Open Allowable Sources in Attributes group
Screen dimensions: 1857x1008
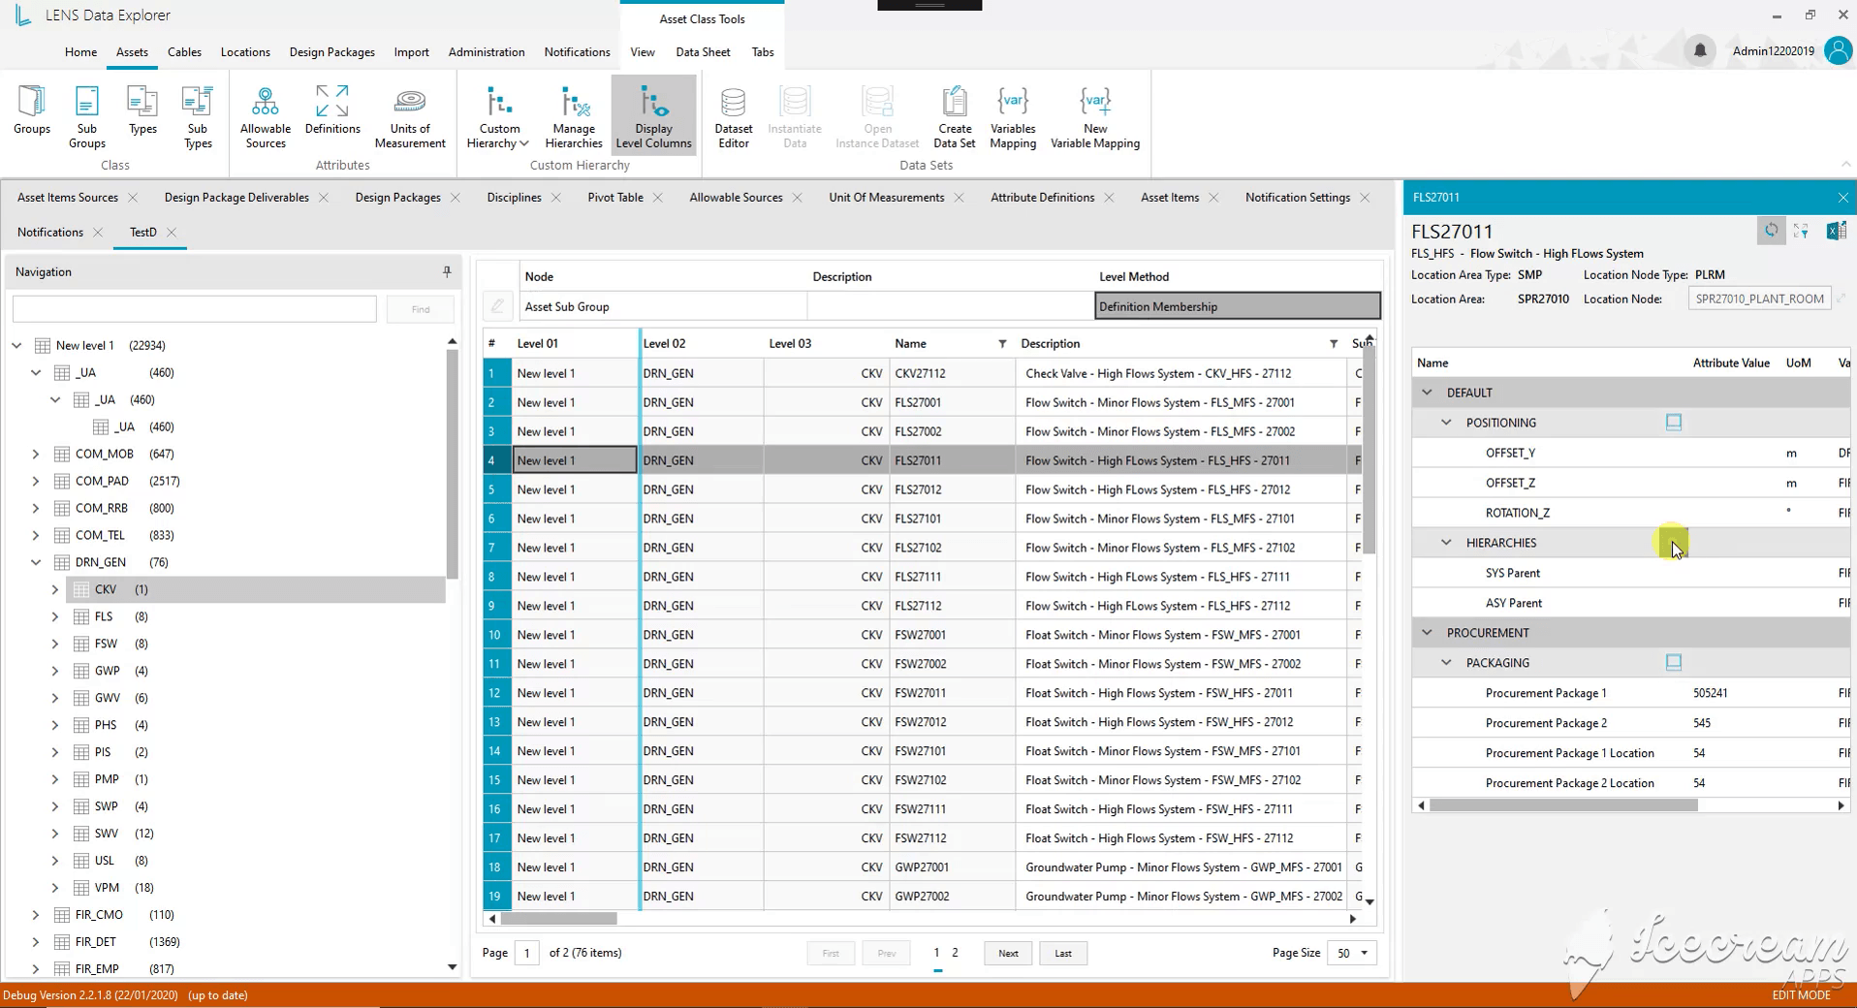click(x=265, y=116)
